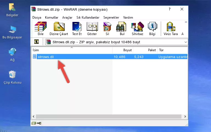Image resolution: width=211 pixels, height=132 pixels.
Task: Click the WinRAR title bar app icon
Action: click(33, 9)
